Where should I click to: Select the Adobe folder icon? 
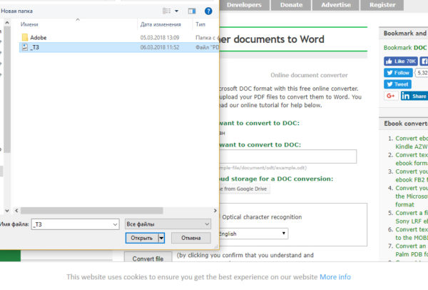tap(25, 37)
